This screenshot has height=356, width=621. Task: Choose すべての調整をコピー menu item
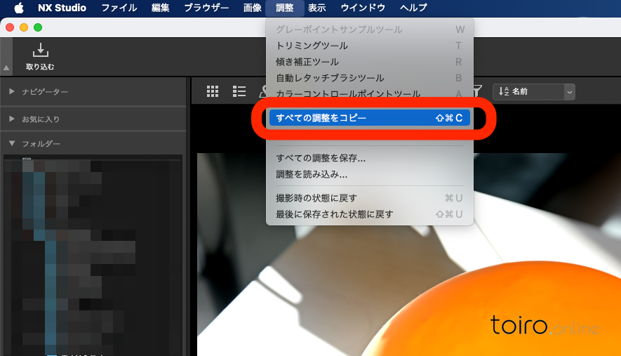(x=370, y=118)
